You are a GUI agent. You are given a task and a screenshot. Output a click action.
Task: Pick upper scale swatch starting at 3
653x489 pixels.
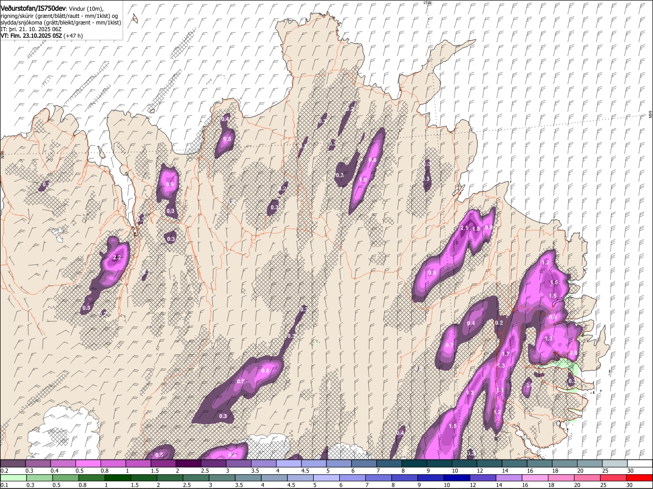pyautogui.click(x=239, y=463)
